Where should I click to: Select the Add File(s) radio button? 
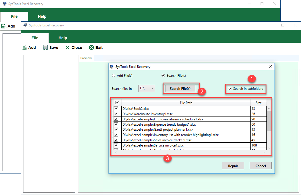(x=114, y=75)
